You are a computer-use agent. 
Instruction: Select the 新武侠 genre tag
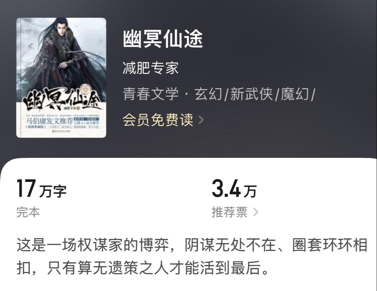(x=252, y=94)
